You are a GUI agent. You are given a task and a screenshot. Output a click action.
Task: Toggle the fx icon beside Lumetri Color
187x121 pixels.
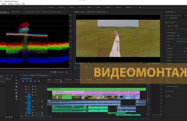click(166, 18)
